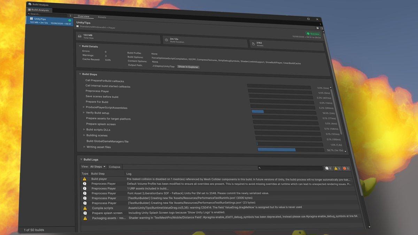Toggle the errors filter showing 0
The width and height of the screenshot is (418, 235).
346,169
